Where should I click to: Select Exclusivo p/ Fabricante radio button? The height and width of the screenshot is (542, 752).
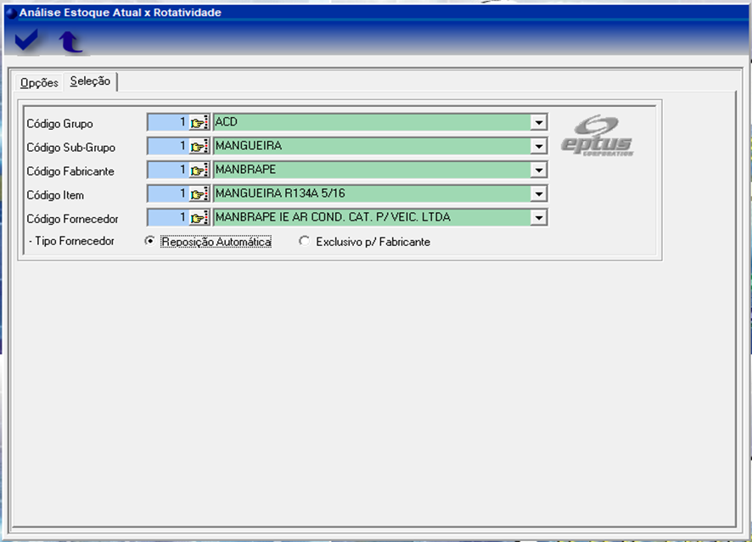[x=305, y=242]
